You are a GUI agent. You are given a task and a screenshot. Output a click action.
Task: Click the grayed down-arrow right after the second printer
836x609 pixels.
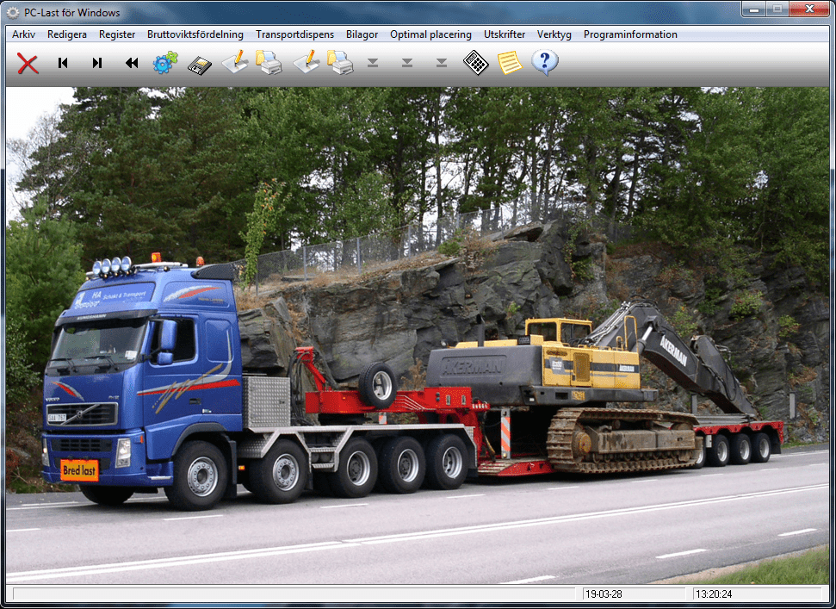pos(373,63)
